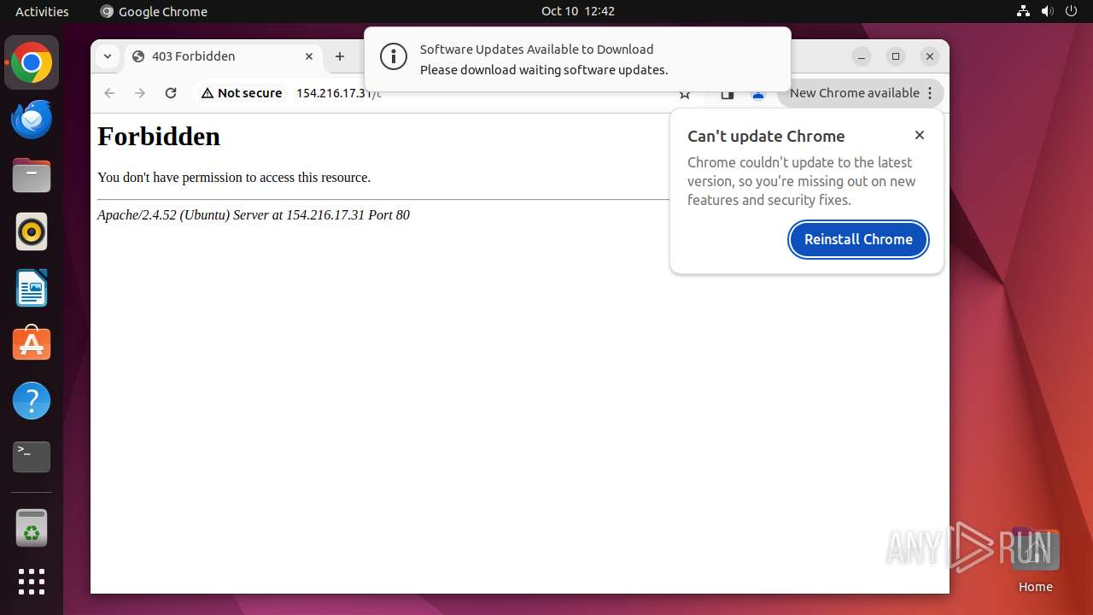Dismiss the Can't update Chrome popup
The image size is (1093, 615).
[920, 135]
